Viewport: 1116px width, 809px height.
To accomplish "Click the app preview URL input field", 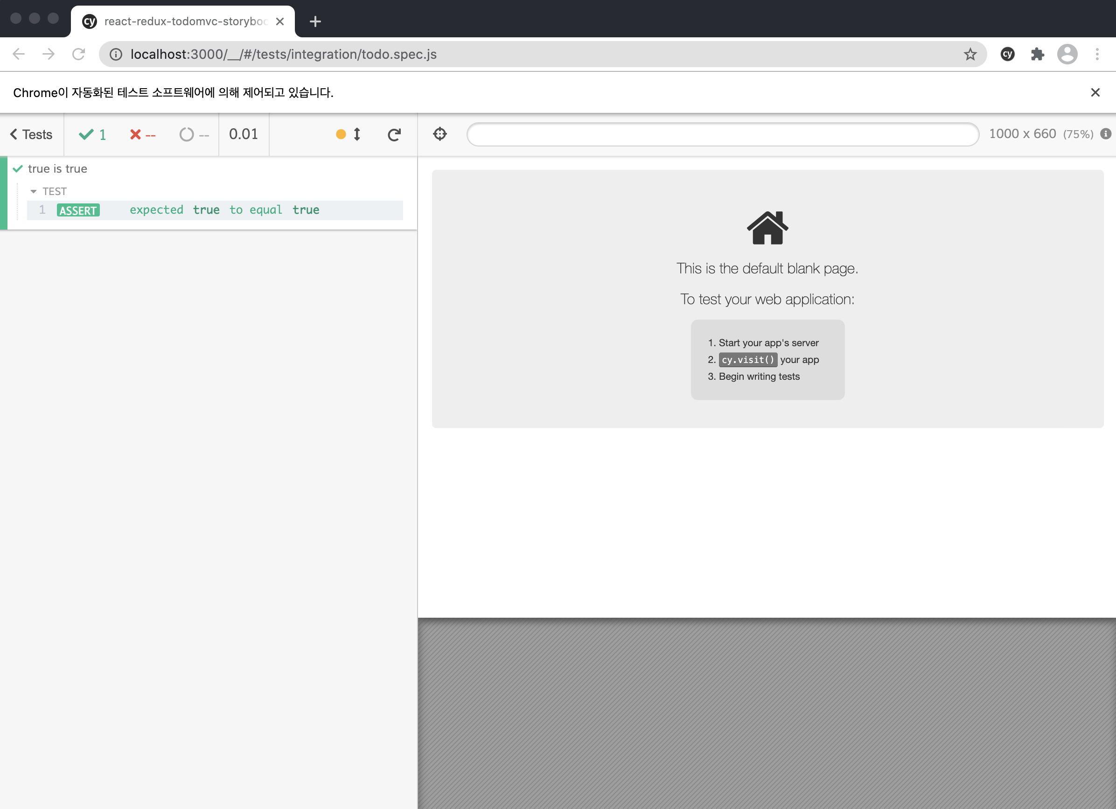I will [722, 134].
